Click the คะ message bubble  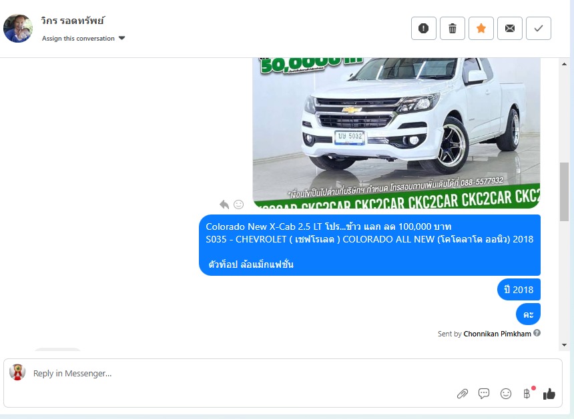point(528,314)
